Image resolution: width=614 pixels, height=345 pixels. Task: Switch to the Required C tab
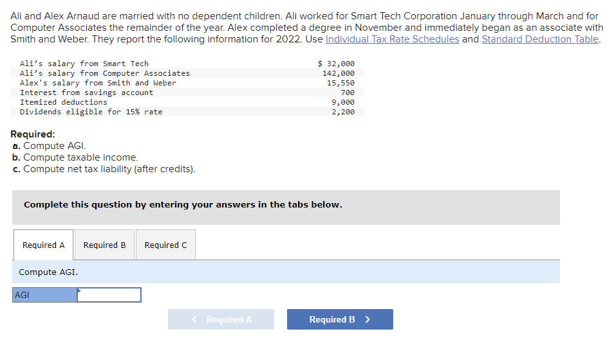[x=165, y=245]
